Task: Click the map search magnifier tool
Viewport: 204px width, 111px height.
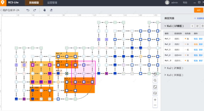Action: point(155,80)
